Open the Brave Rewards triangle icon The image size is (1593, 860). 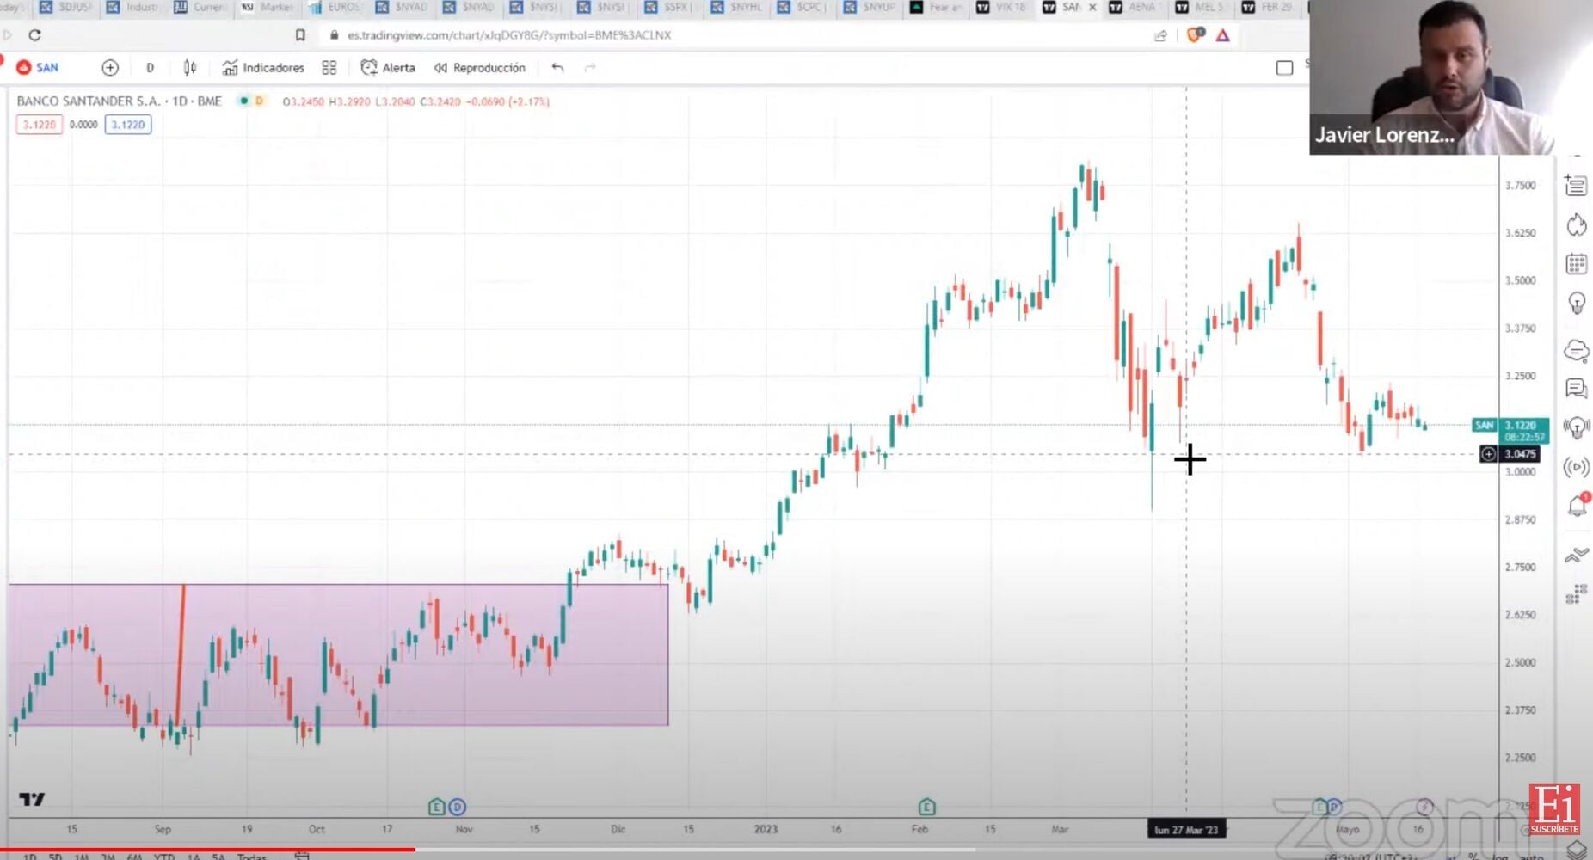(x=1222, y=35)
